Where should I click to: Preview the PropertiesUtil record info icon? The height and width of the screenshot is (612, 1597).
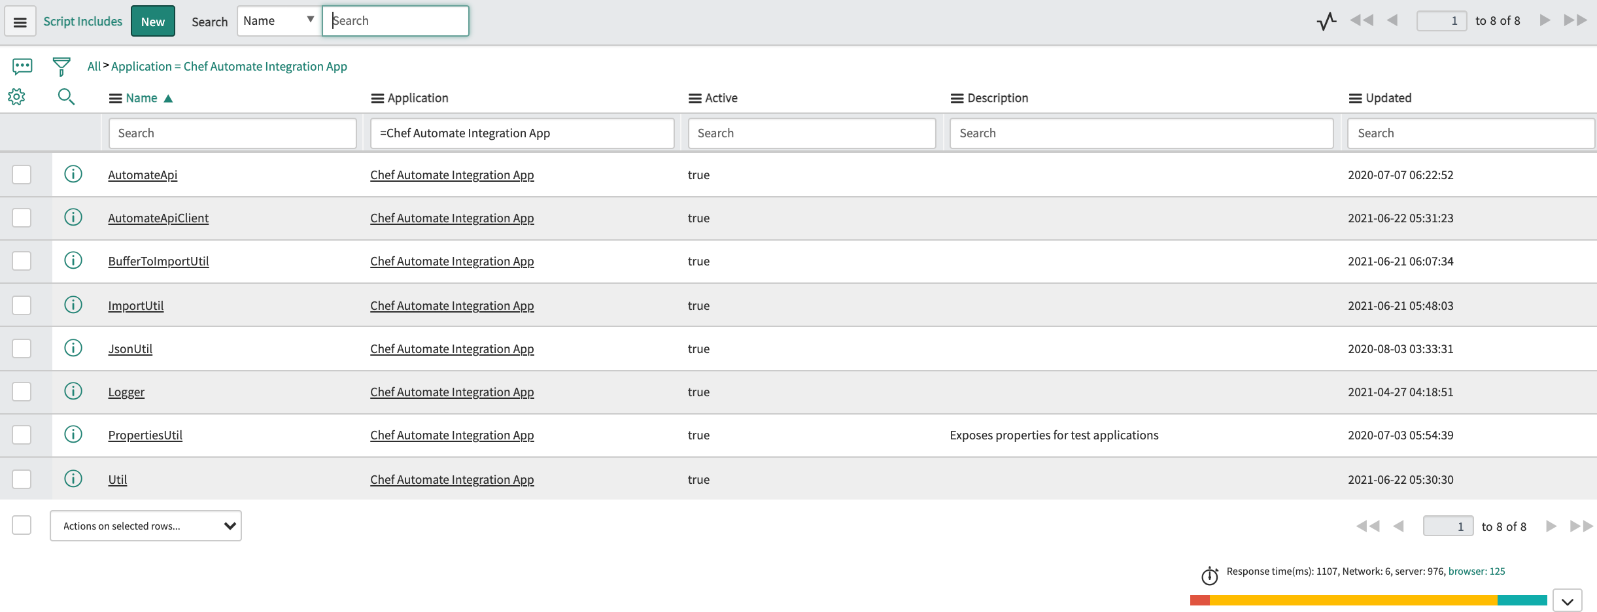tap(73, 434)
